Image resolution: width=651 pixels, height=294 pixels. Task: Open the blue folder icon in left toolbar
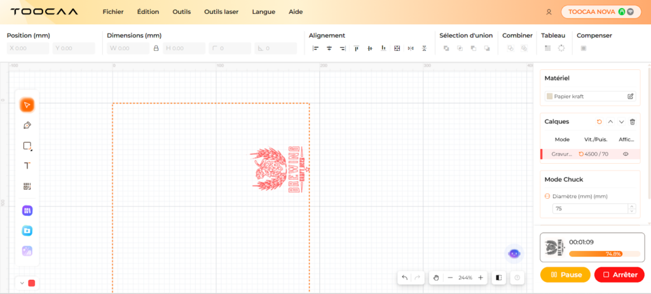[x=27, y=231]
